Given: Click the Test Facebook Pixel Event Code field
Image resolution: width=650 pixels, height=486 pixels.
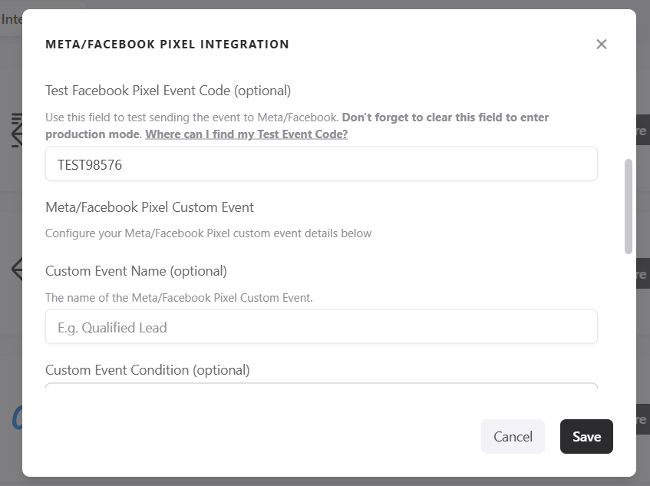Looking at the screenshot, I should [321, 164].
